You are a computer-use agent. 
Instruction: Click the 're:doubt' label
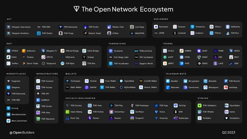pyautogui.click(x=182, y=33)
